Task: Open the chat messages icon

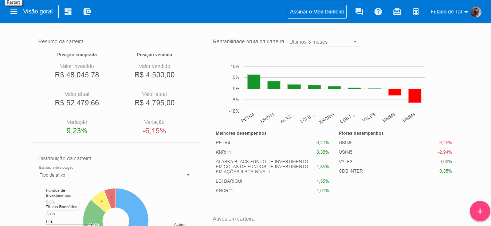Action: point(359,12)
